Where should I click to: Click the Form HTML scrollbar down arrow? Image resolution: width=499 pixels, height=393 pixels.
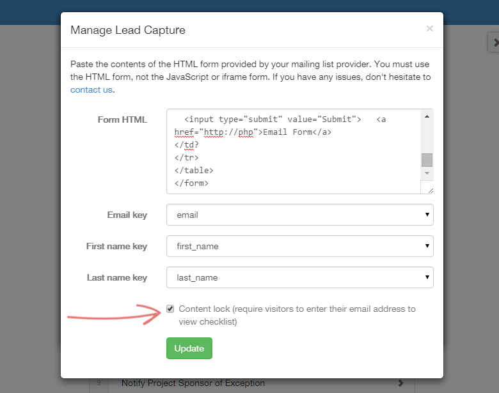point(427,173)
